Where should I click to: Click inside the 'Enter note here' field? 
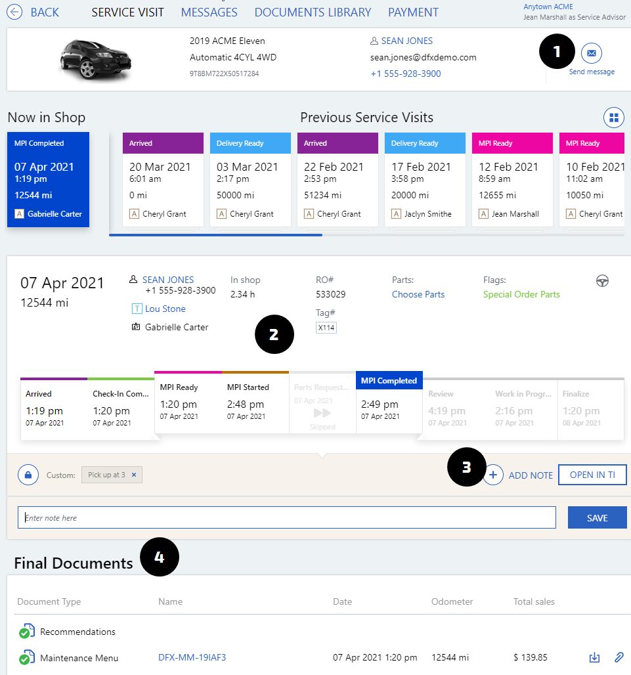pos(286,517)
